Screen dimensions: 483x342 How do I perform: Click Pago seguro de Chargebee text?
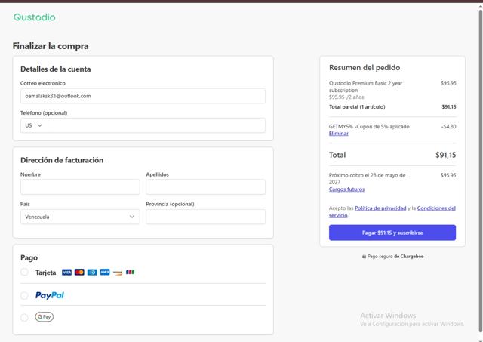[x=395, y=257]
